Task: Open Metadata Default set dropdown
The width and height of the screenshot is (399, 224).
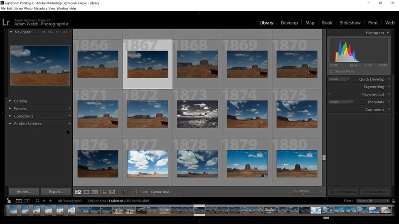Action: 341,102
